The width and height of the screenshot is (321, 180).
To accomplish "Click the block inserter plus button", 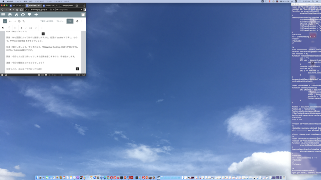I will pyautogui.click(x=5, y=21).
